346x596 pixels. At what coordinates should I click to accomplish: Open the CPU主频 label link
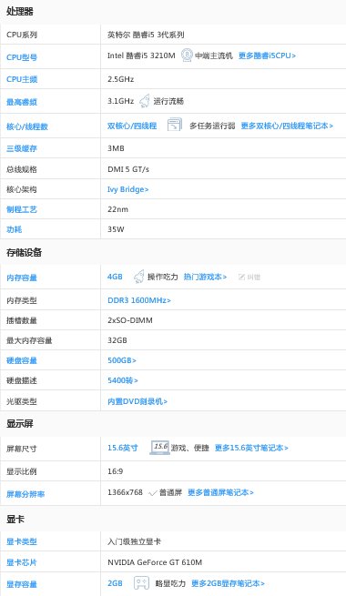pos(22,79)
